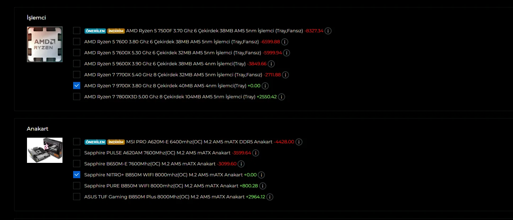Click the +2964.12 price difference
Image resolution: width=513 pixels, height=220 pixels.
256,197
